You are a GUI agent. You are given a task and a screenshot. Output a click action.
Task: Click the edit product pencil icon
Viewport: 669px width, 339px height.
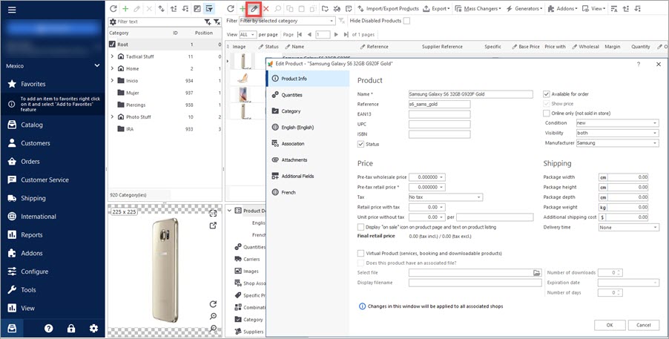254,9
